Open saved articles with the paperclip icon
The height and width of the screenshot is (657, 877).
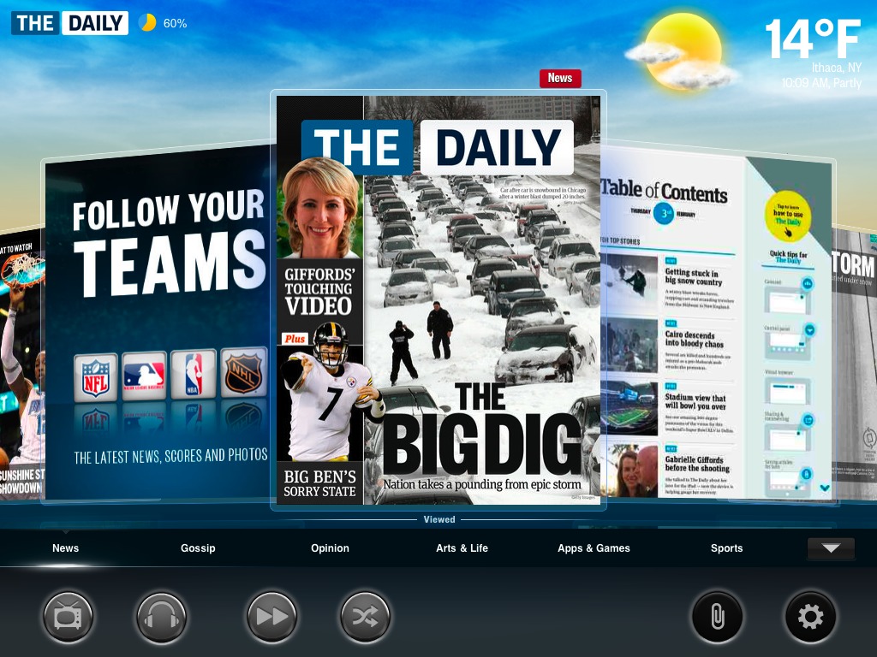click(x=718, y=616)
